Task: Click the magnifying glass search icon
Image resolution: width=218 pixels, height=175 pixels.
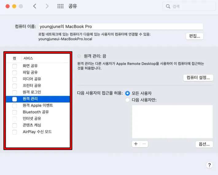Action: pyautogui.click(x=168, y=6)
